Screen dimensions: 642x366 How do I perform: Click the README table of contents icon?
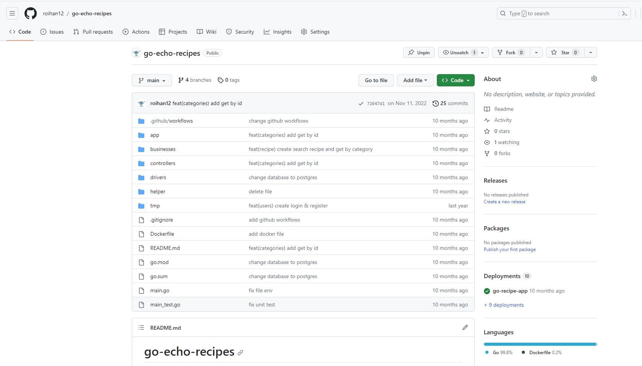pyautogui.click(x=141, y=327)
